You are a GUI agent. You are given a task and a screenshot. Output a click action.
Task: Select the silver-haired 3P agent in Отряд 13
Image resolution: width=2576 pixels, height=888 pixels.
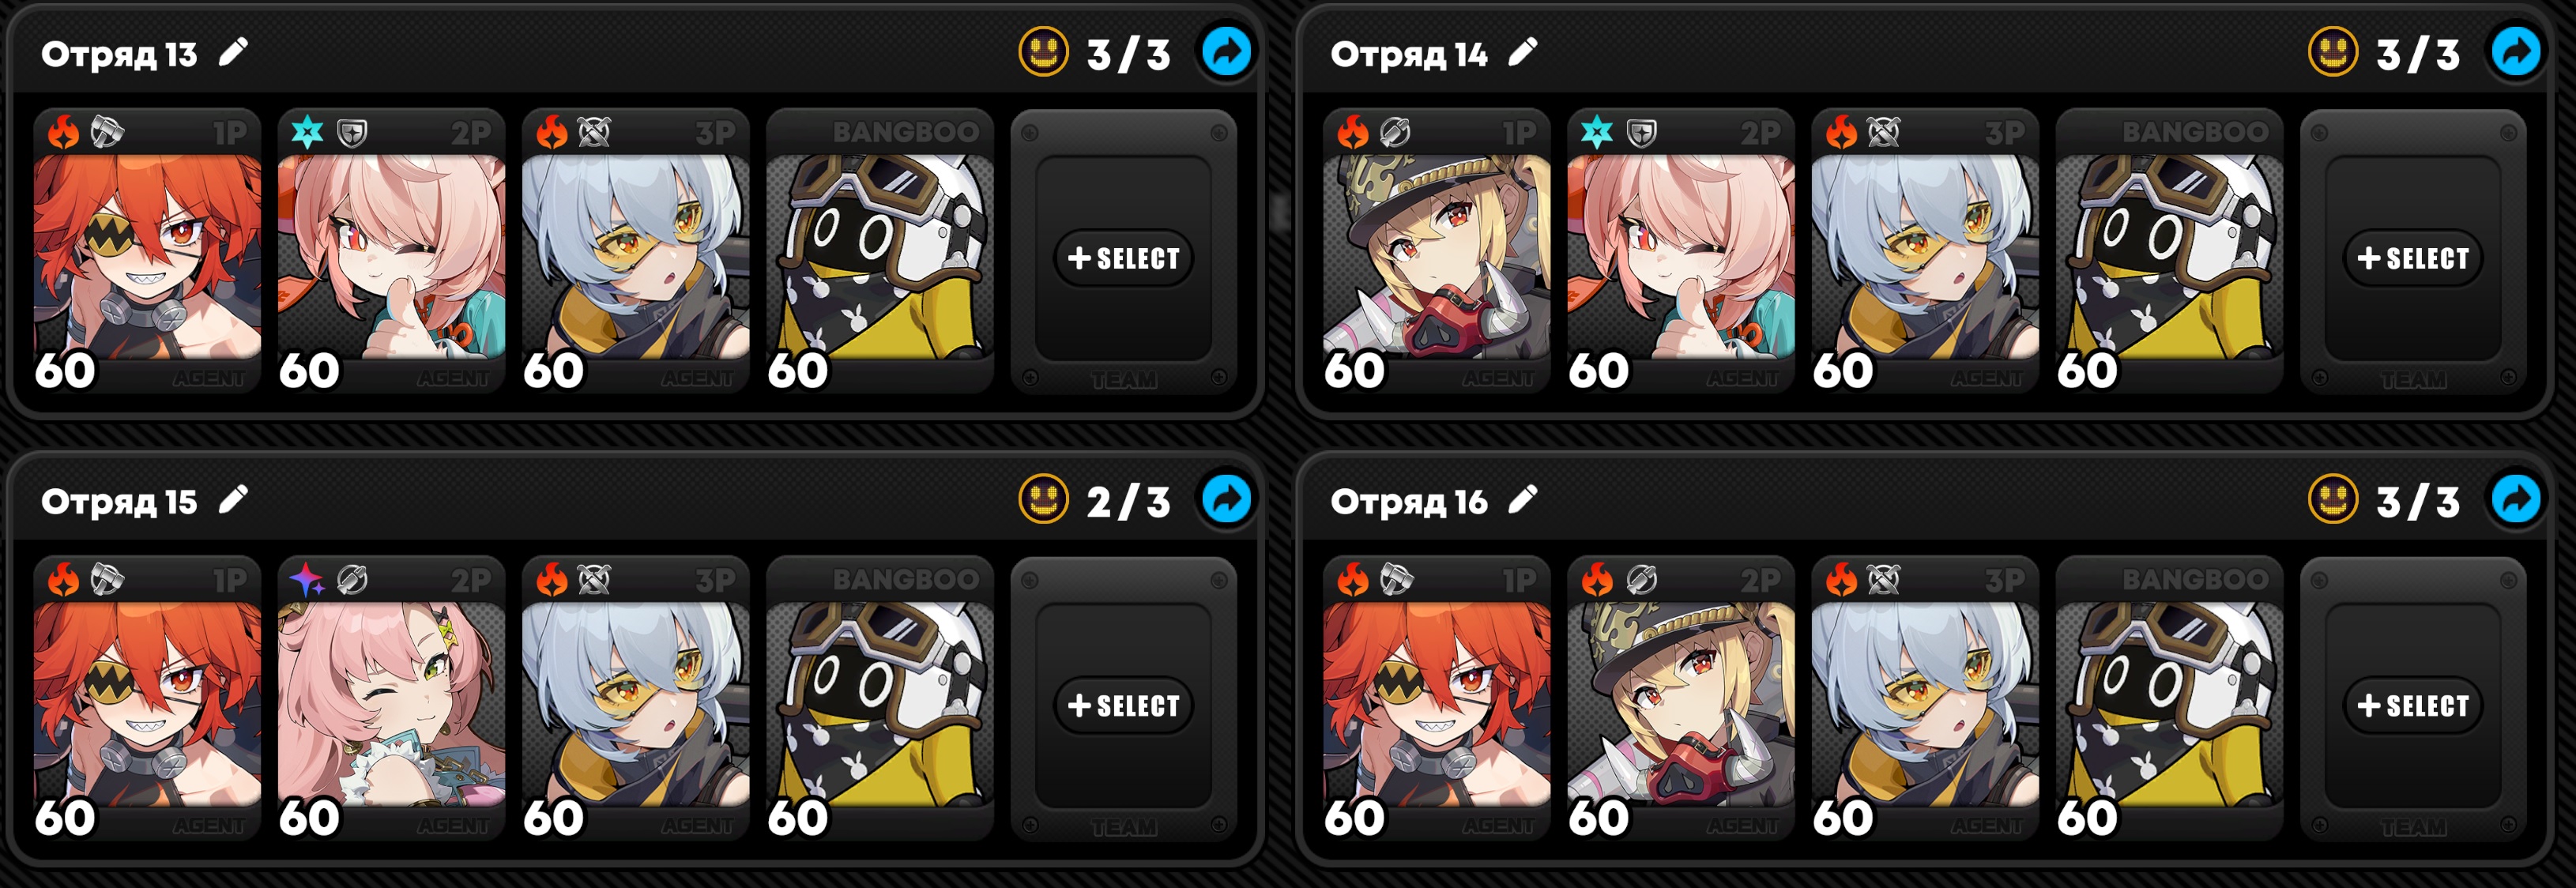(x=635, y=250)
